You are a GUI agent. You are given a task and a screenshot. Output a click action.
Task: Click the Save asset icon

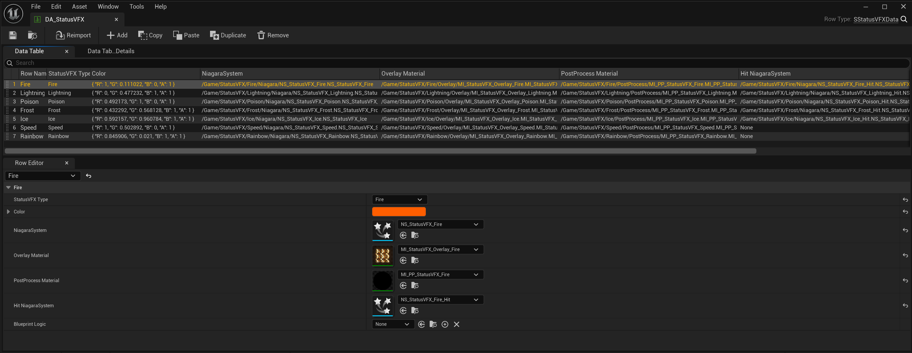tap(13, 35)
